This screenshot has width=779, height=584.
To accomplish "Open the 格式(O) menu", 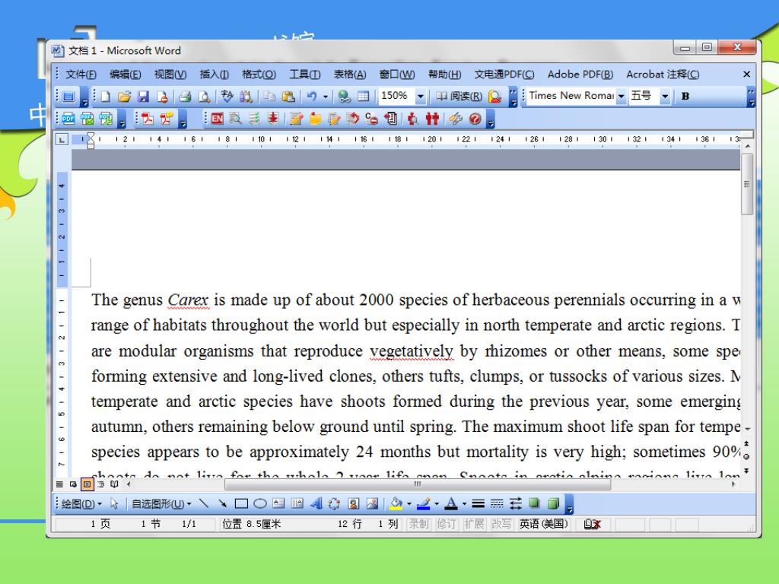I will 259,75.
